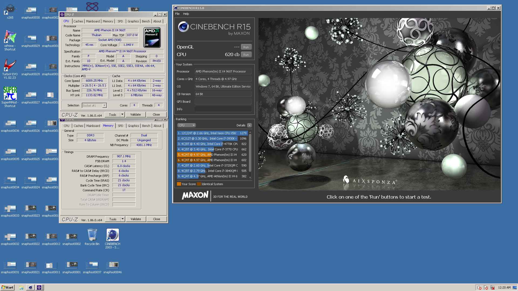The image size is (518, 291).
Task: Open the Tools dropdown arrow in the CPU tab window
Action: (x=122, y=115)
